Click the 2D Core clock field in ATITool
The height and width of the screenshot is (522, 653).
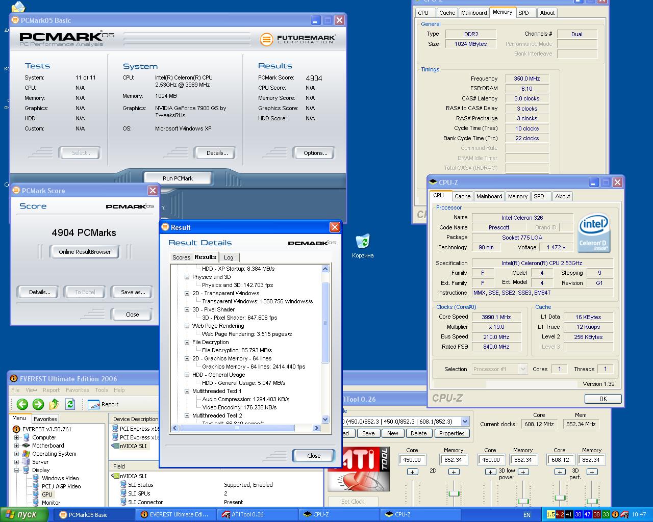[412, 460]
